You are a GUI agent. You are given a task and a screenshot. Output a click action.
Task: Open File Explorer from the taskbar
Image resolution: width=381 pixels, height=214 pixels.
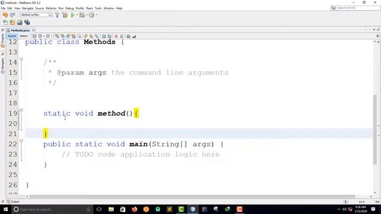pos(111,209)
